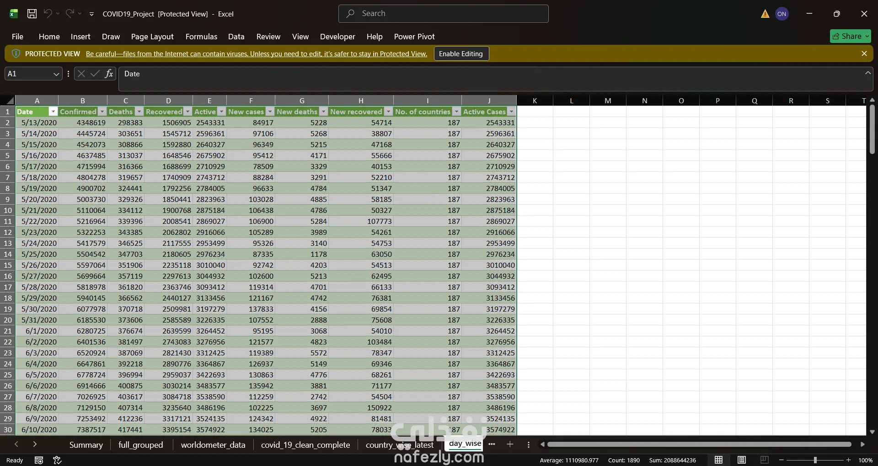Click the previous sheet navigation arrow
The height and width of the screenshot is (466, 878).
pyautogui.click(x=16, y=444)
